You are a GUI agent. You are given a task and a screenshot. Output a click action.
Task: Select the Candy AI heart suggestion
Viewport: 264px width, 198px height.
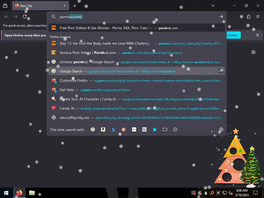137,108
